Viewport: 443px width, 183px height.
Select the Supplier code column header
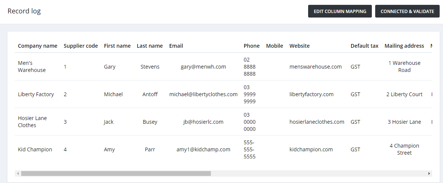pos(81,46)
